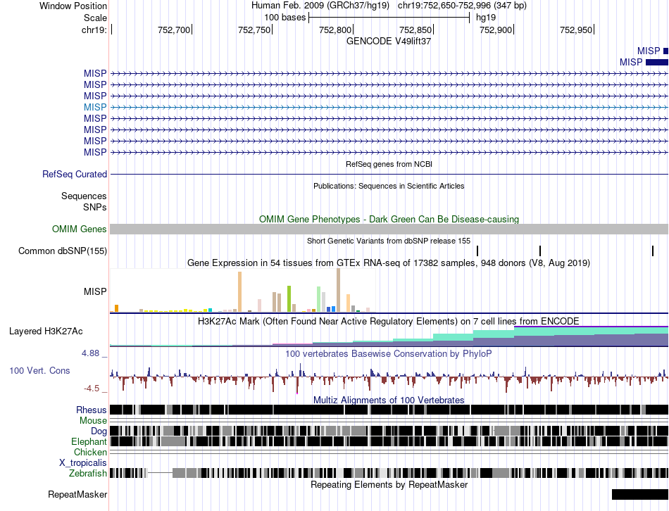The height and width of the screenshot is (511, 669).
Task: Open 100 vertebrates Basewise Conservation PhyloP title
Action: [389, 353]
